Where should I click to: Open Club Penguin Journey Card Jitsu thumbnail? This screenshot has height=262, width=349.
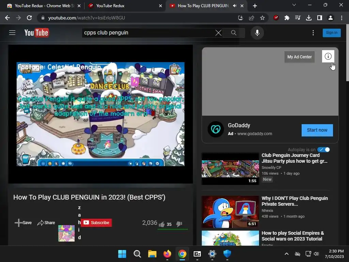click(230, 169)
